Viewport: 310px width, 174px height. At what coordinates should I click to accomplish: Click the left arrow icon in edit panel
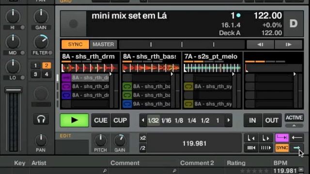point(297,138)
